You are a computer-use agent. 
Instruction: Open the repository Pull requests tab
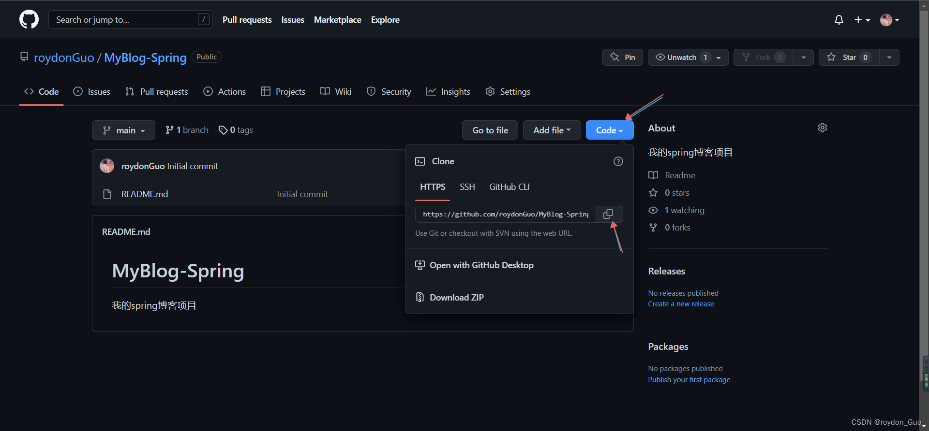coord(156,91)
